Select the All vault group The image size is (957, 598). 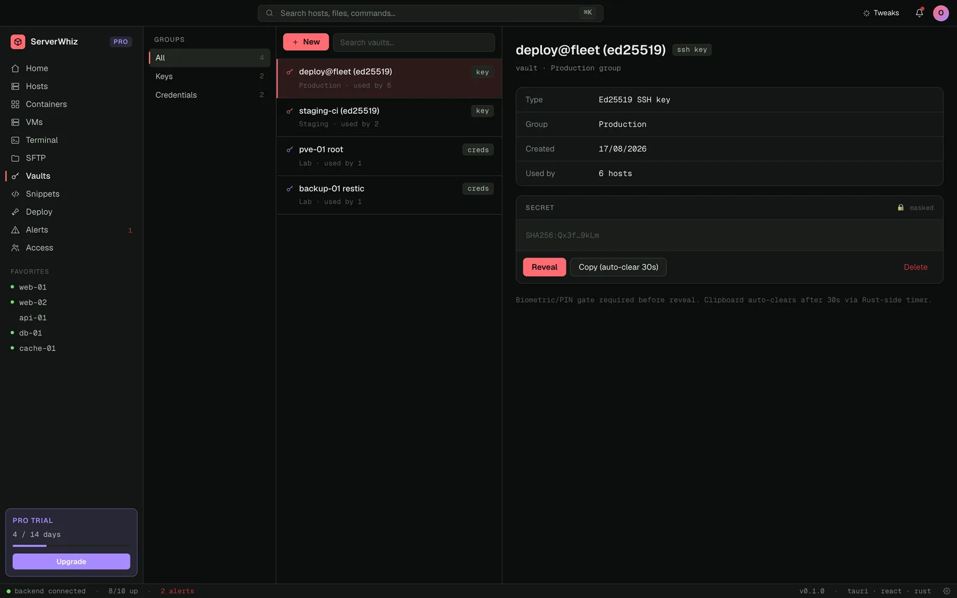point(209,57)
